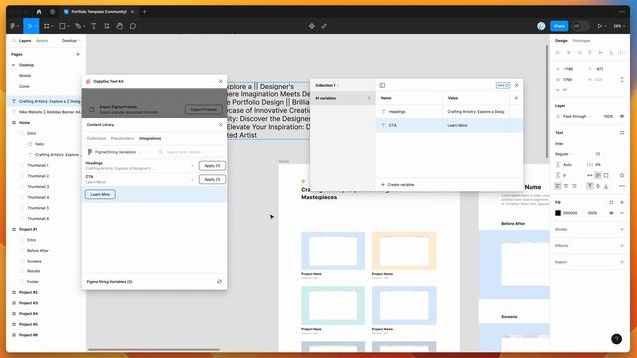Image resolution: width=637 pixels, height=358 pixels.
Task: Open the Resources tool
Action: (x=106, y=26)
